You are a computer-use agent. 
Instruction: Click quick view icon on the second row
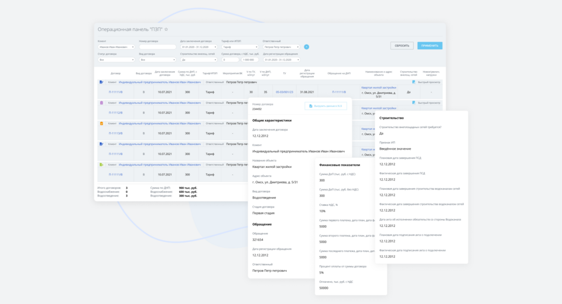click(x=413, y=103)
